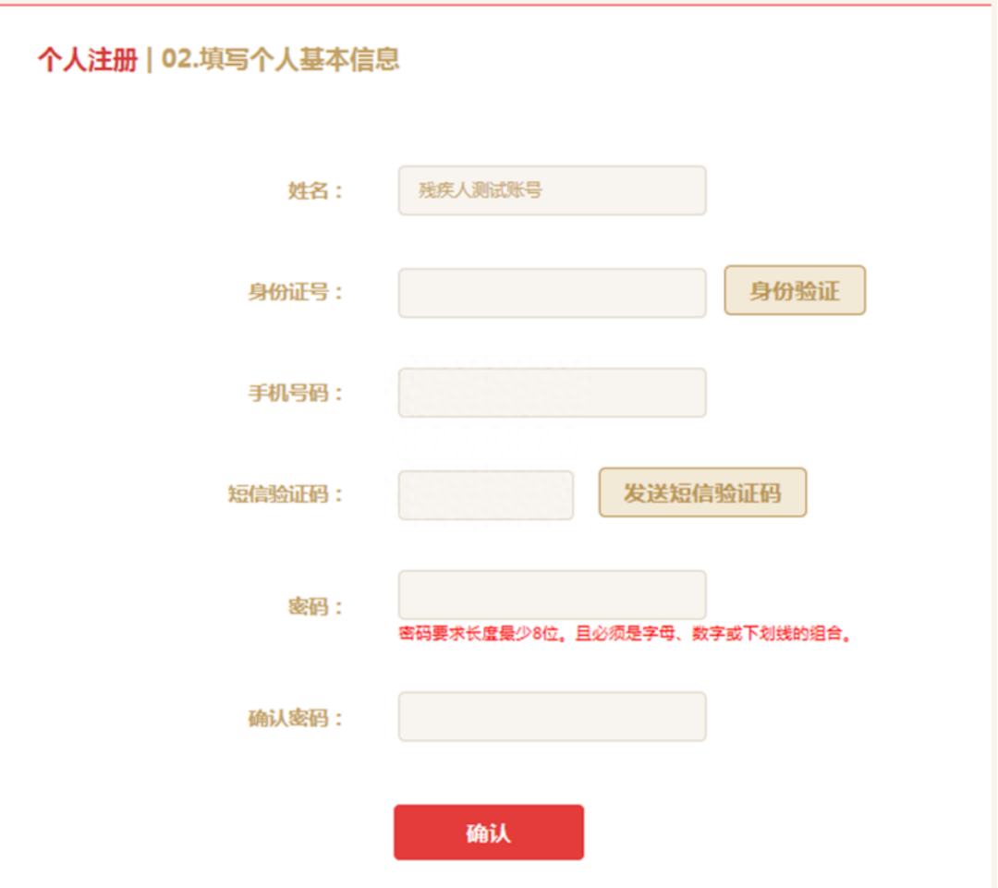Select the 密码 password input field

coord(552,595)
